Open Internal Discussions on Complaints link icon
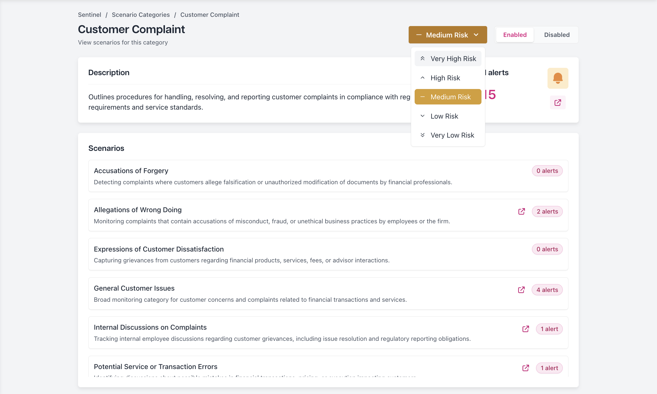The width and height of the screenshot is (657, 394). (x=525, y=329)
